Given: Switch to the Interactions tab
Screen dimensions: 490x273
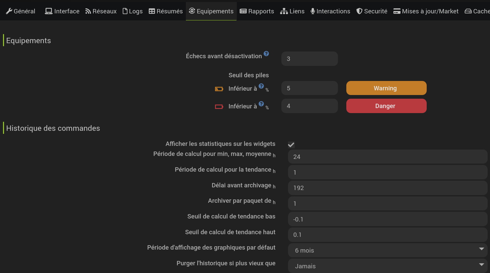Looking at the screenshot, I should point(330,11).
